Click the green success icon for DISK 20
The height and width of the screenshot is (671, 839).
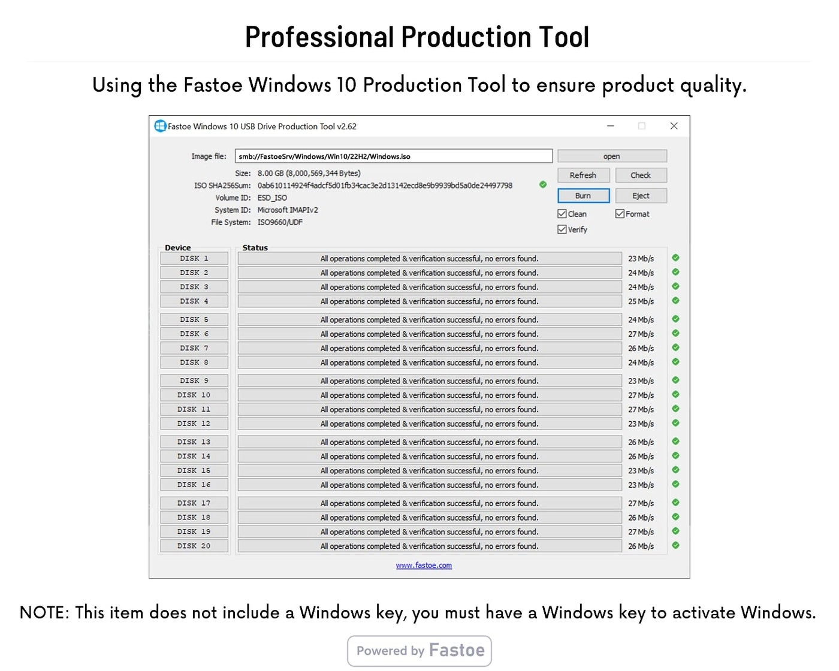(675, 546)
